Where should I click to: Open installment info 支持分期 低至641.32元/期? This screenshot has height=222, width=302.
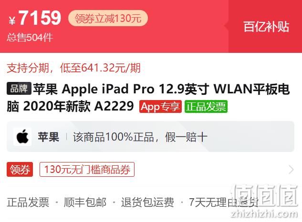[73, 68]
